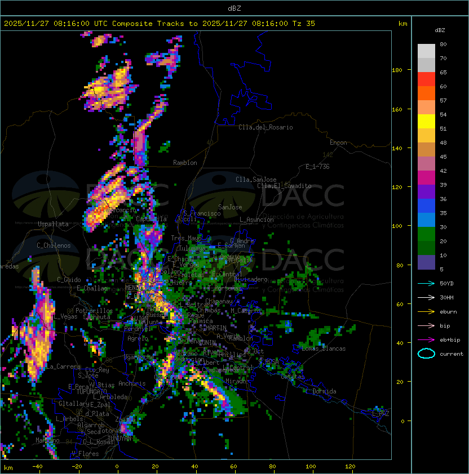469x474 pixels.
Task: Click the 'Capdevila' map label
Action: click(x=151, y=219)
